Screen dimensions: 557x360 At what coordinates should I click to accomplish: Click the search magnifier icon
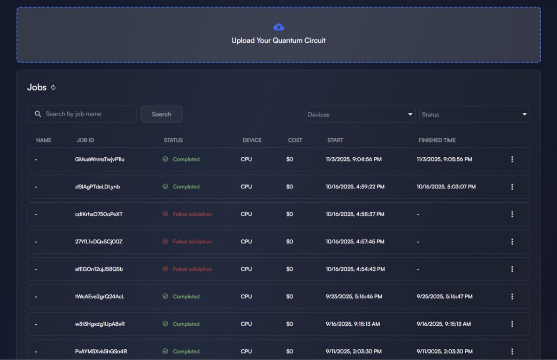[x=38, y=114]
